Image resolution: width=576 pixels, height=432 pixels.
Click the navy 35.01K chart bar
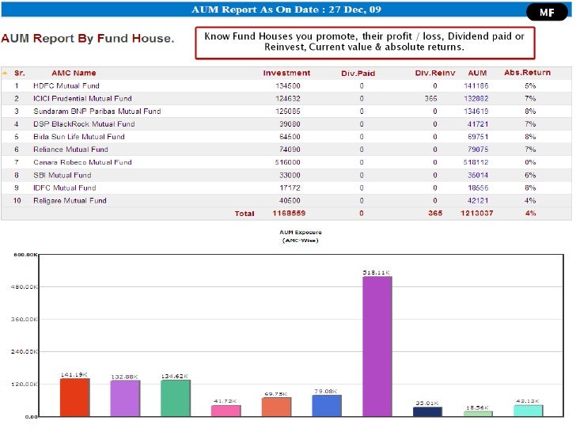click(x=427, y=411)
